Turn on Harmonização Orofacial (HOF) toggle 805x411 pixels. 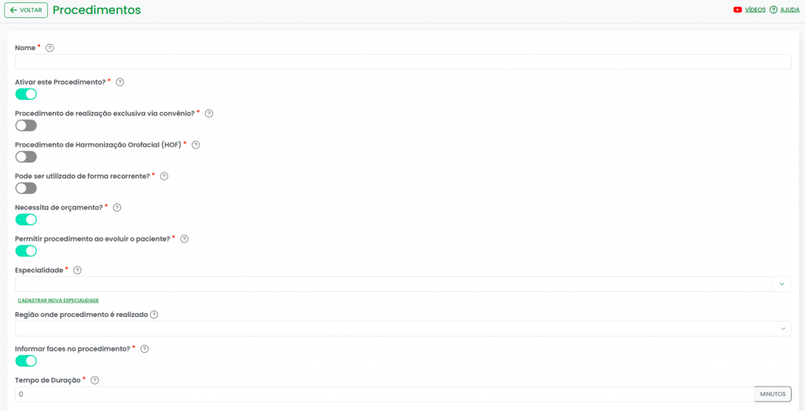26,157
